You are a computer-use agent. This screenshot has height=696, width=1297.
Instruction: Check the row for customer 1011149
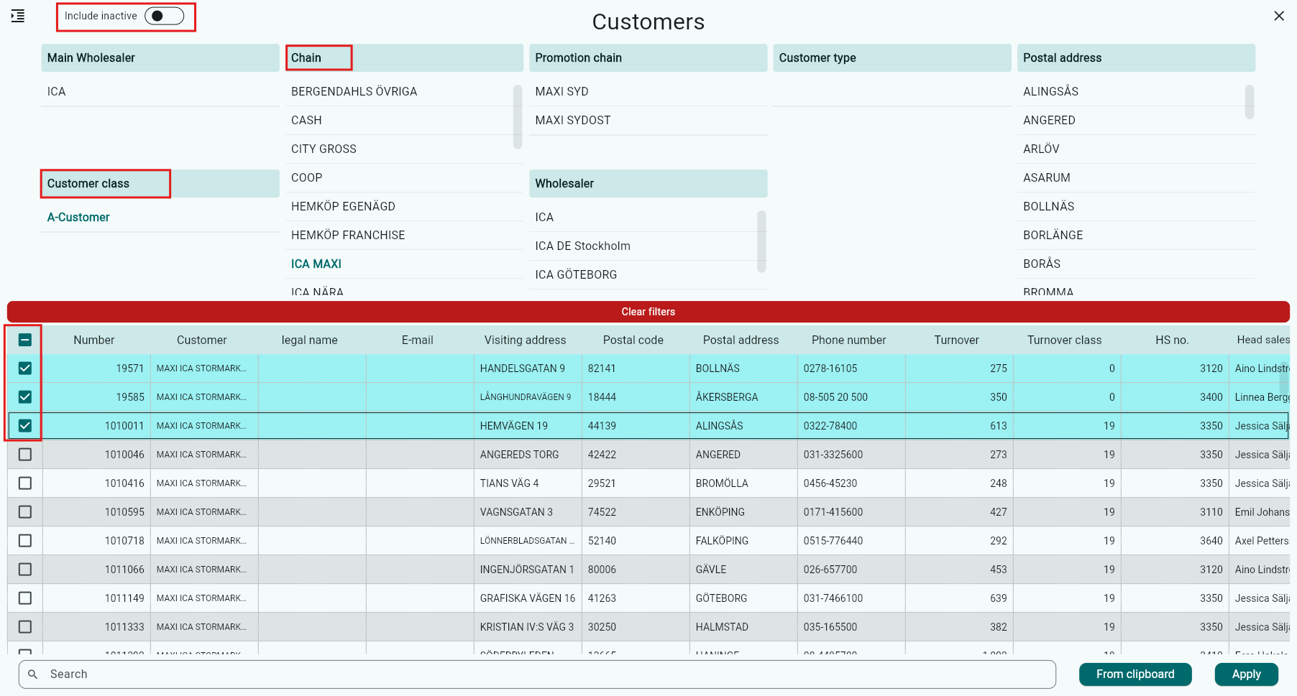click(25, 598)
